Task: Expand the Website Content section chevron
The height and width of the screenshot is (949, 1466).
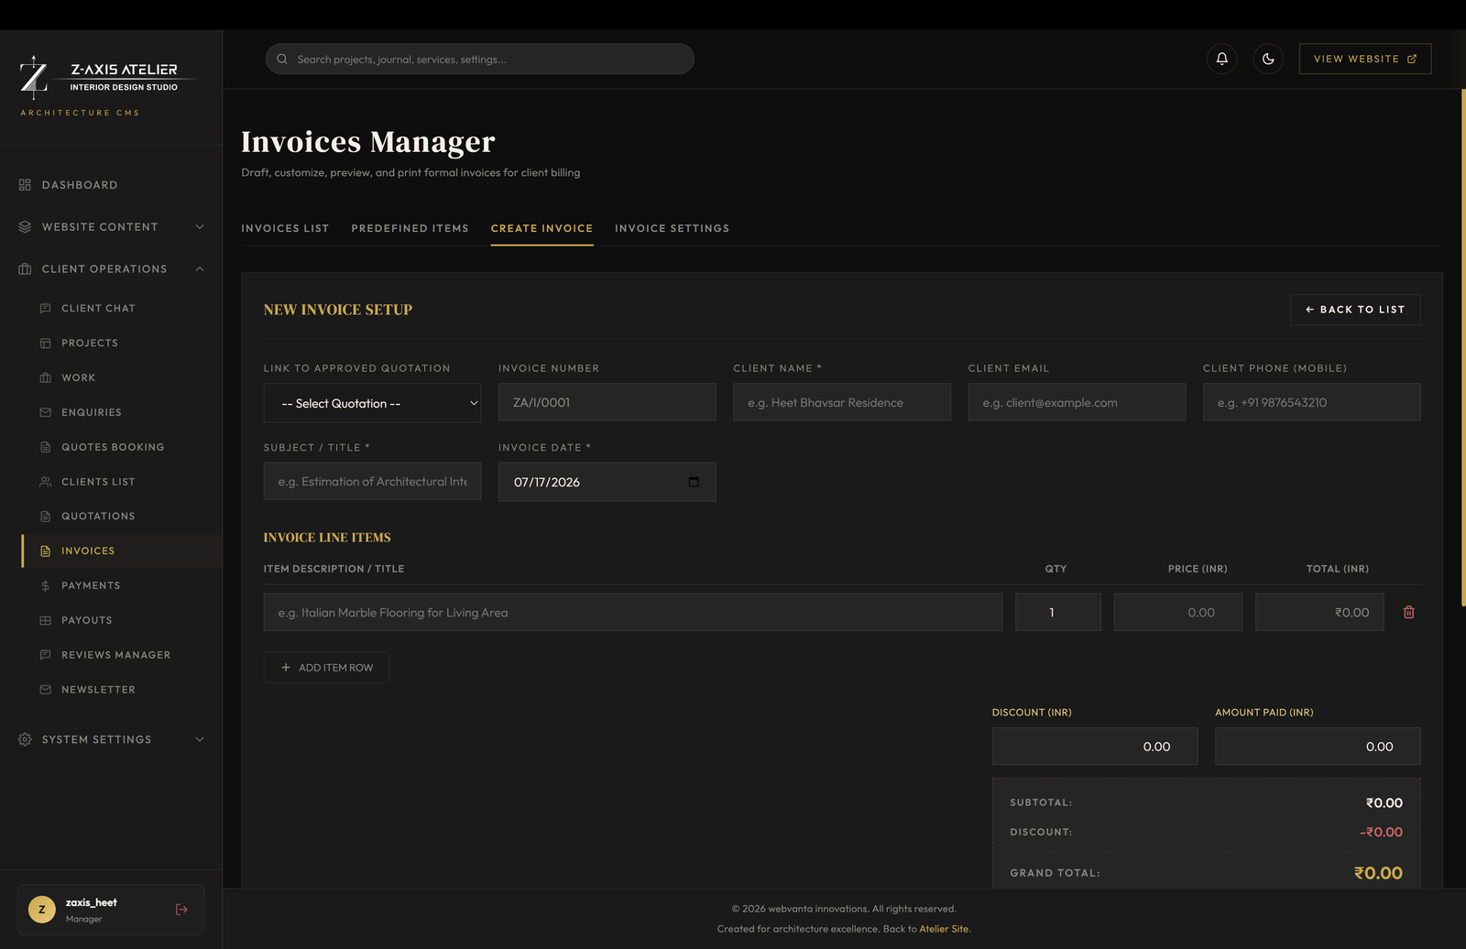Action: (x=200, y=227)
